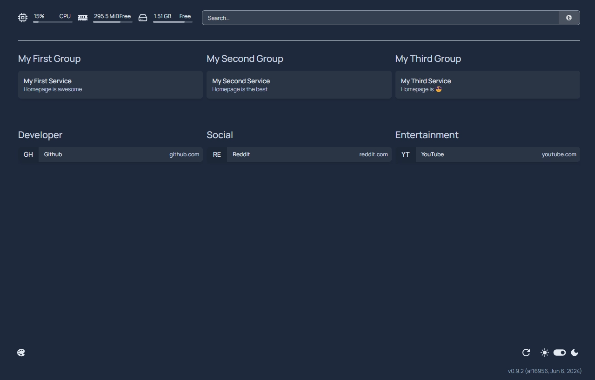Viewport: 595px width, 380px height.
Task: Open the My Second Service card
Action: 299,85
